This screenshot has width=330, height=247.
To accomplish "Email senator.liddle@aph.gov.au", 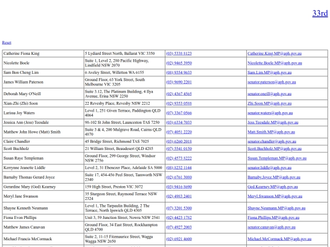I will tap(269, 168).
